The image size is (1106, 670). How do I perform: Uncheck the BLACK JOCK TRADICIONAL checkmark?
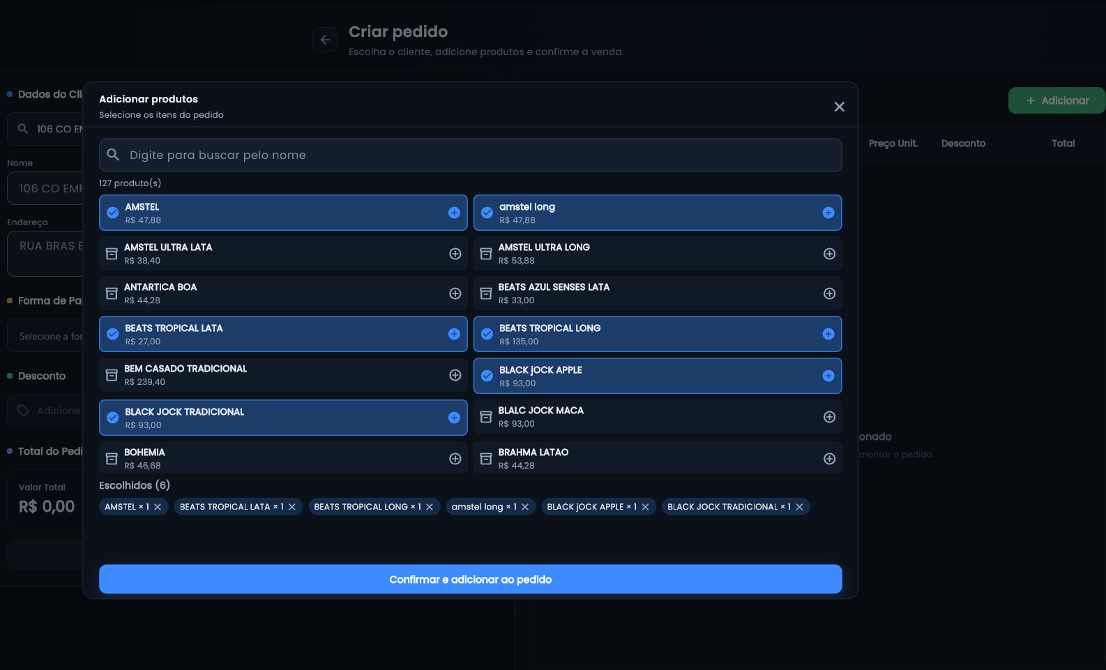pyautogui.click(x=113, y=418)
